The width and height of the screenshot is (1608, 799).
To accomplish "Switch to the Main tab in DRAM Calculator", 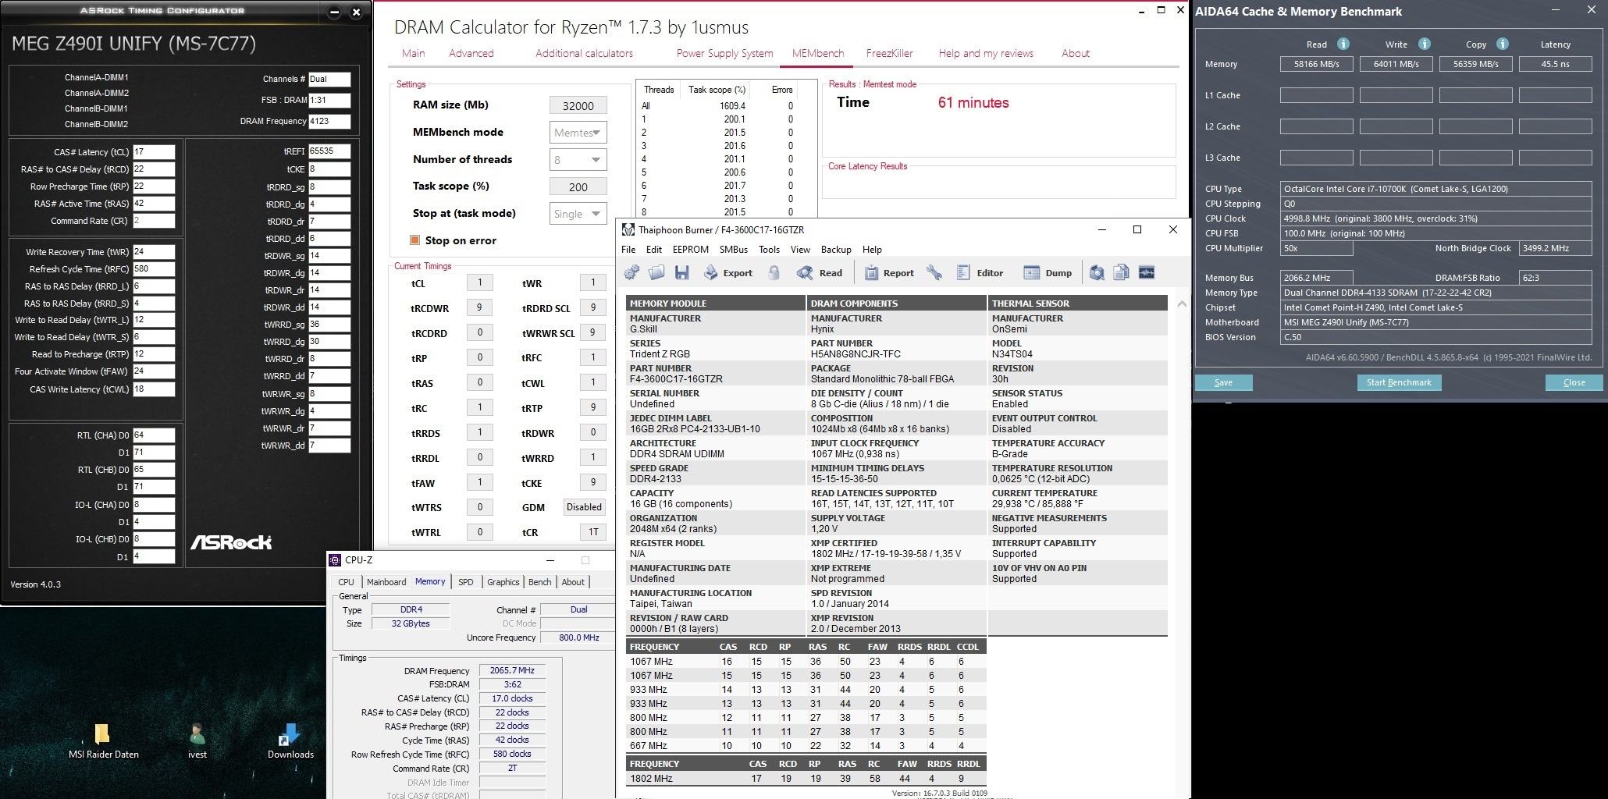I will click(x=414, y=53).
